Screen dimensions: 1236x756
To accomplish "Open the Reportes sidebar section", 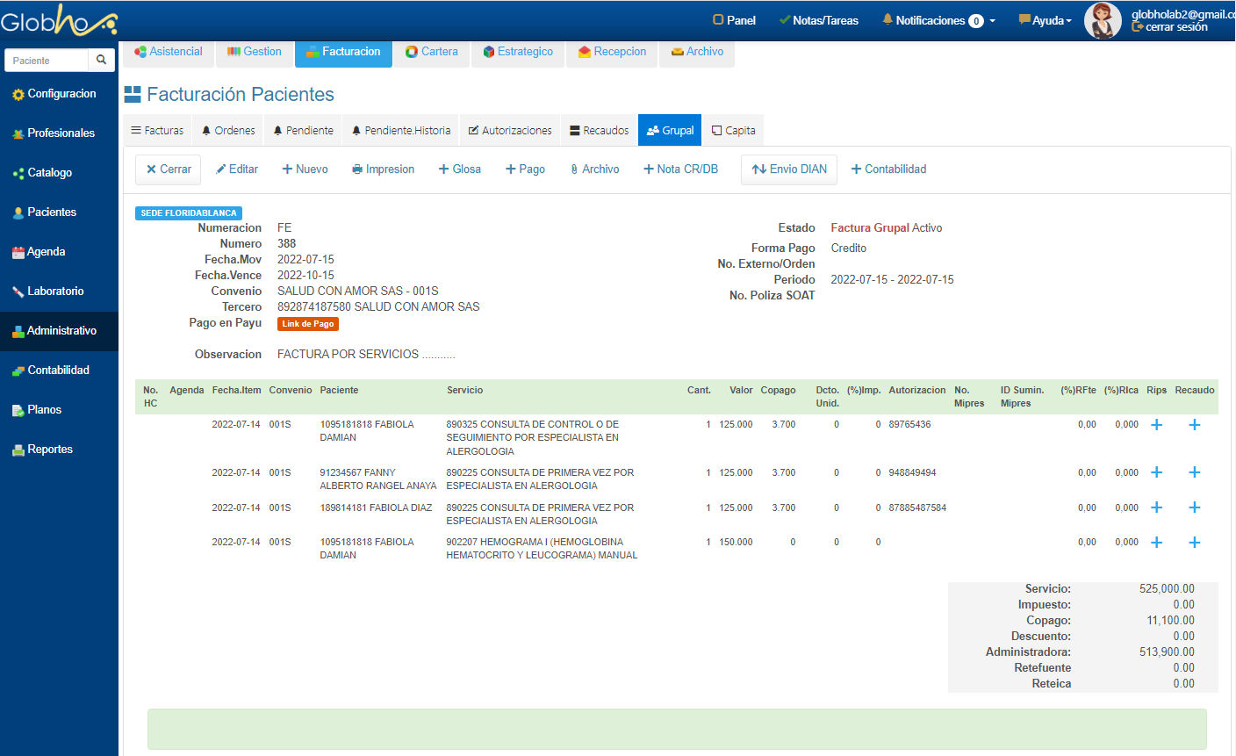I will click(x=49, y=450).
